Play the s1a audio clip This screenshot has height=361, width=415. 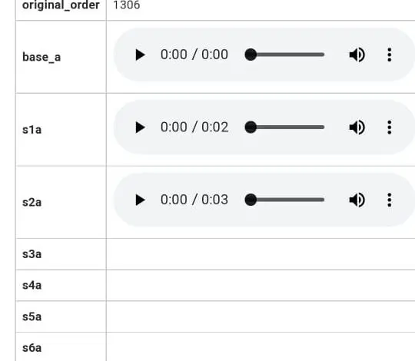pyautogui.click(x=140, y=128)
